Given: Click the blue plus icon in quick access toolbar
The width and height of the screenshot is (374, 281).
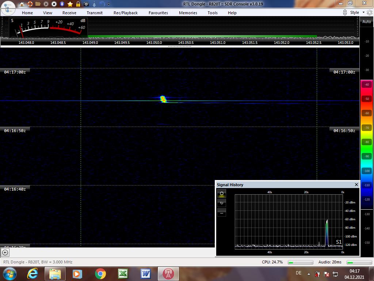Looking at the screenshot, I should (62, 4).
